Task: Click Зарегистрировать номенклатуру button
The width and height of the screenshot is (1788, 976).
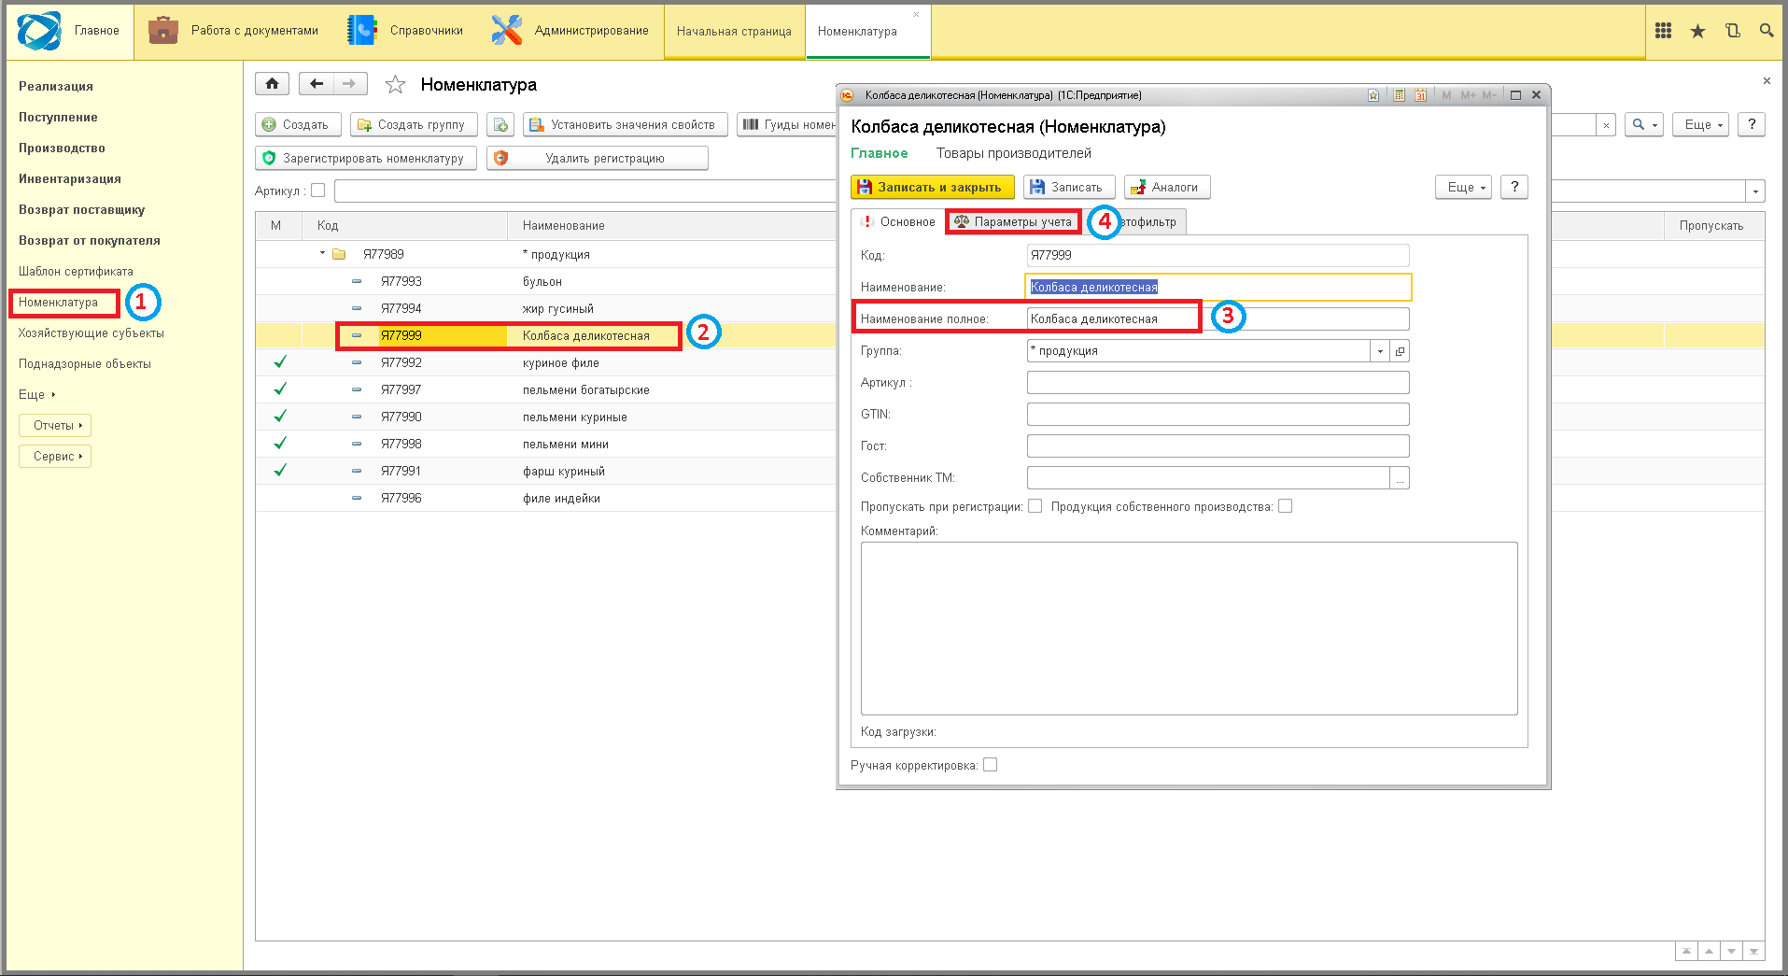Action: pyautogui.click(x=365, y=158)
